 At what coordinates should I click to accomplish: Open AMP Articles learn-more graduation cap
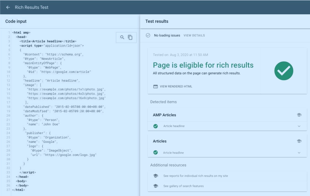point(299,115)
